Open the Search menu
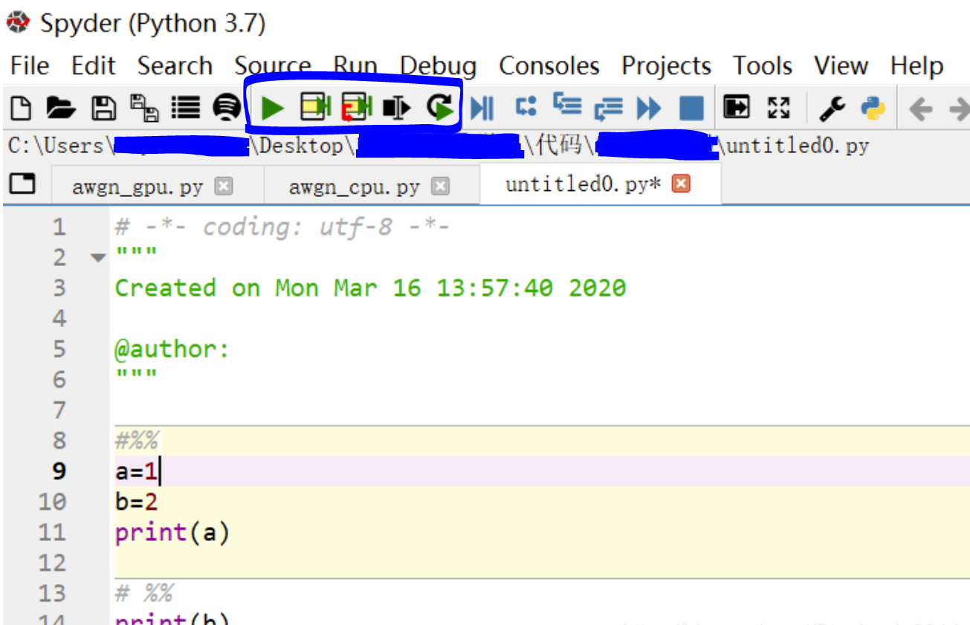The image size is (970, 625). pos(175,66)
